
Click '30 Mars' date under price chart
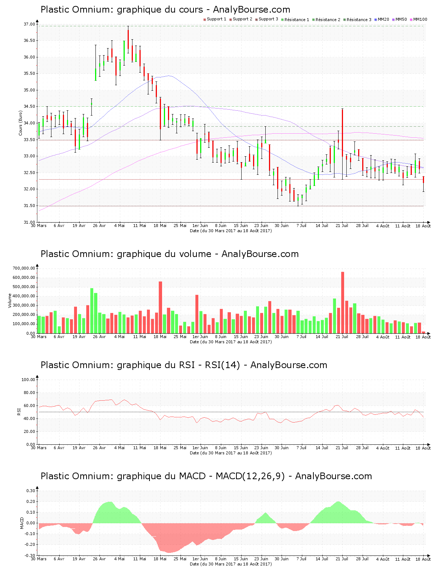pyautogui.click(x=38, y=226)
